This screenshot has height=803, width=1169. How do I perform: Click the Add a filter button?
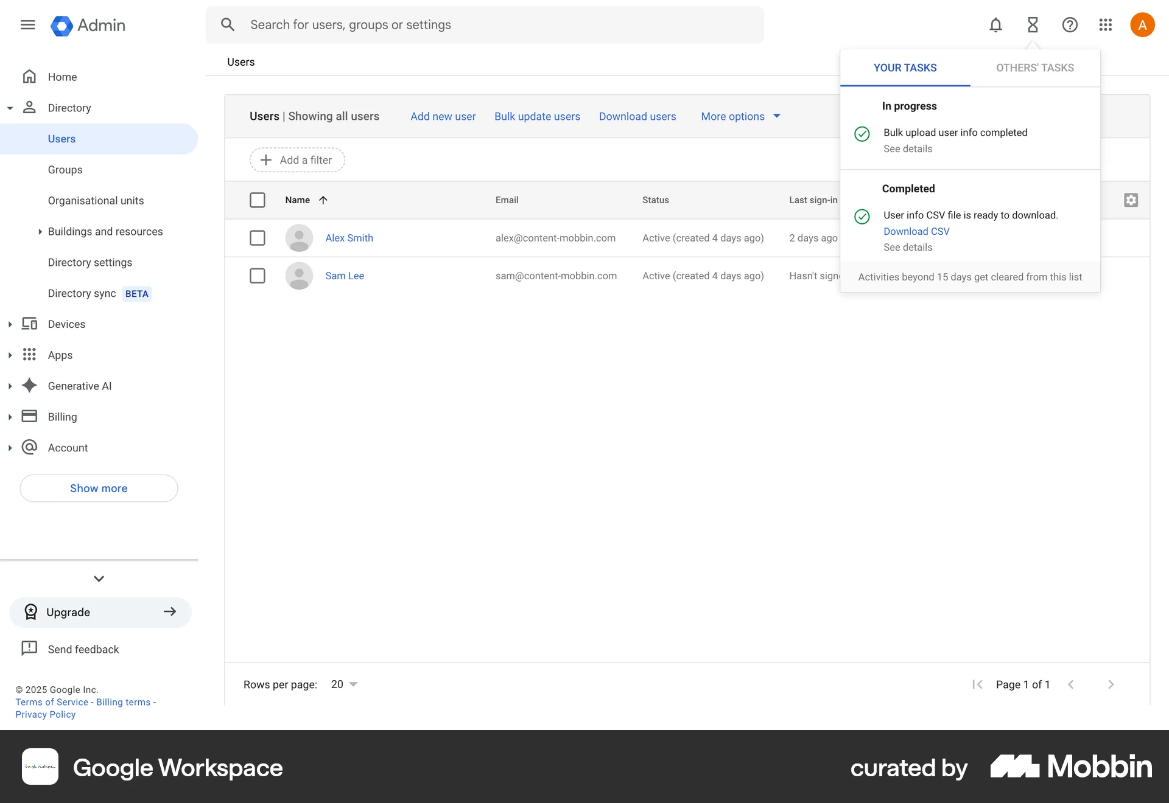tap(297, 159)
